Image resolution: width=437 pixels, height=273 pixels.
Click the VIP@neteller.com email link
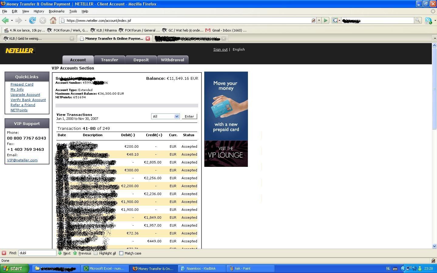pyautogui.click(x=22, y=160)
